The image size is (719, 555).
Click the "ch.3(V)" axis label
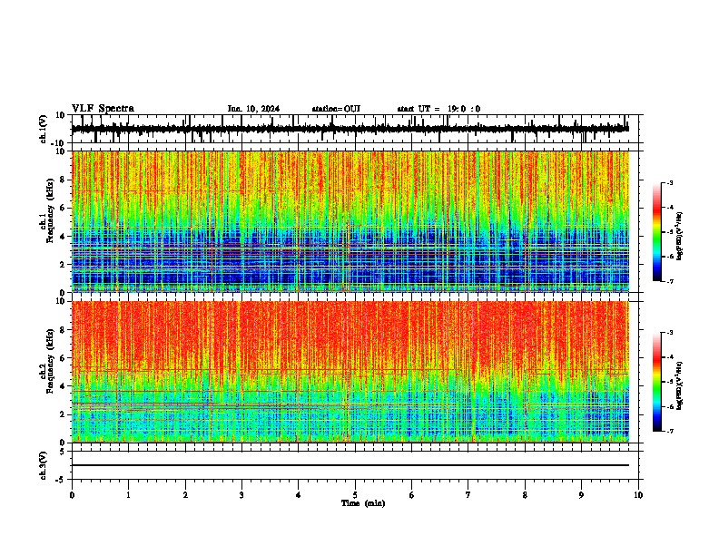[x=44, y=465]
